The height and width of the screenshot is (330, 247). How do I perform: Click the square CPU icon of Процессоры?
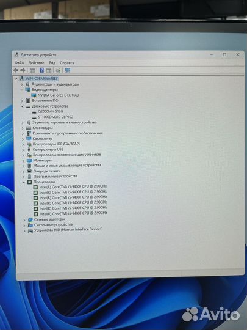click(x=30, y=182)
